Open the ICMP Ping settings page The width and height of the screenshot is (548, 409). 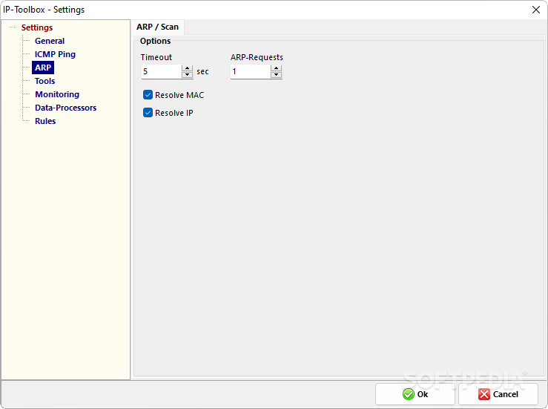tap(55, 54)
